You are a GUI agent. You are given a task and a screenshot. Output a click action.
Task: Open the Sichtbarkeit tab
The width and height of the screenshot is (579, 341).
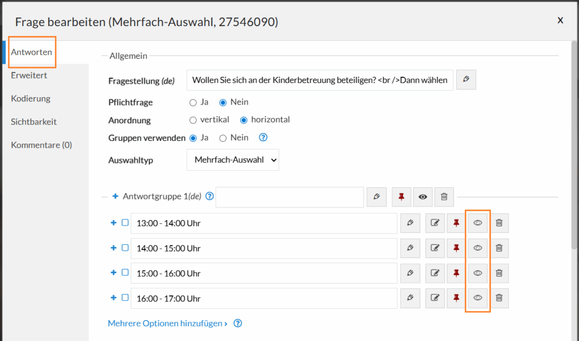tap(34, 122)
